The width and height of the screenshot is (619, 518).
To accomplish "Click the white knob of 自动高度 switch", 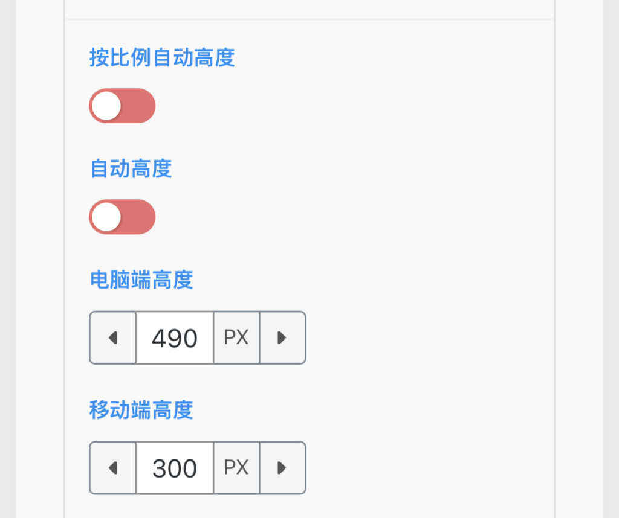I will coord(108,217).
